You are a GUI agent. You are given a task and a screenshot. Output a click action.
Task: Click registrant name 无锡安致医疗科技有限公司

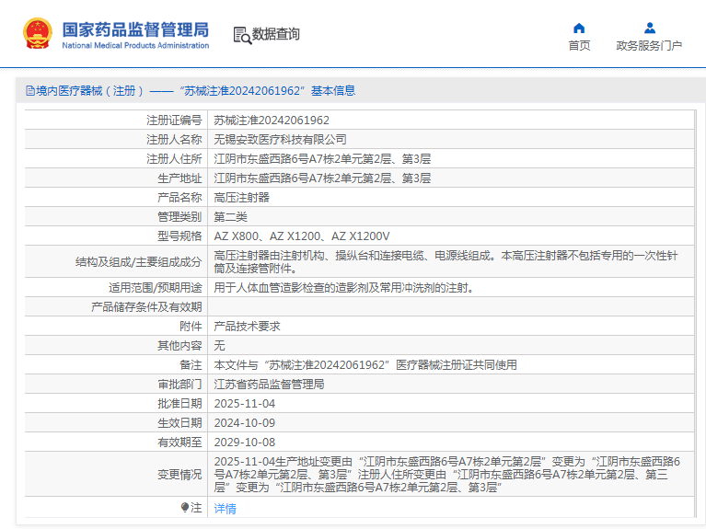pyautogui.click(x=281, y=140)
